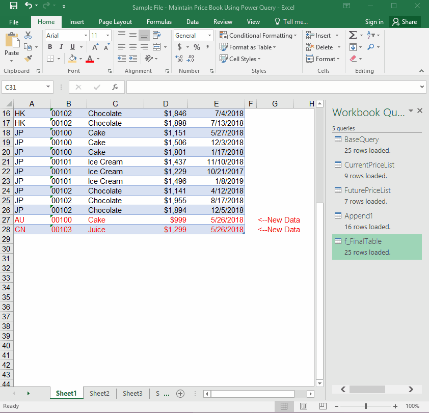Select the CurrentPriceList query
This screenshot has height=413, width=429.
(369, 165)
